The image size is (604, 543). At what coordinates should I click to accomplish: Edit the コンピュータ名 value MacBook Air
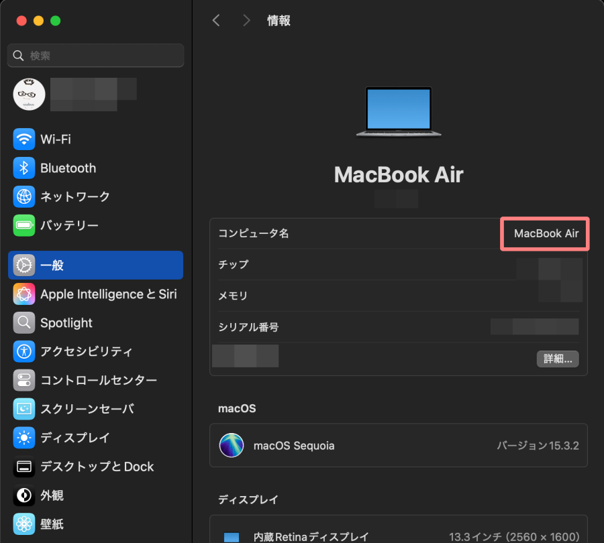(x=546, y=233)
